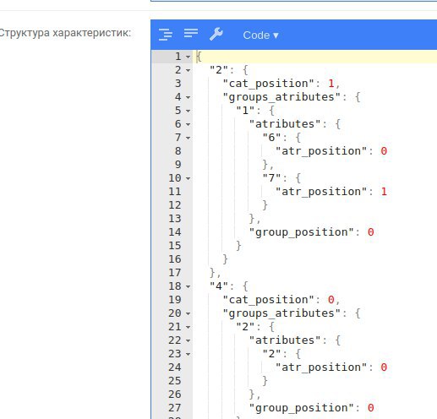Click "group_position" key on line 27
This screenshot has width=437, height=419.
[x=302, y=408]
